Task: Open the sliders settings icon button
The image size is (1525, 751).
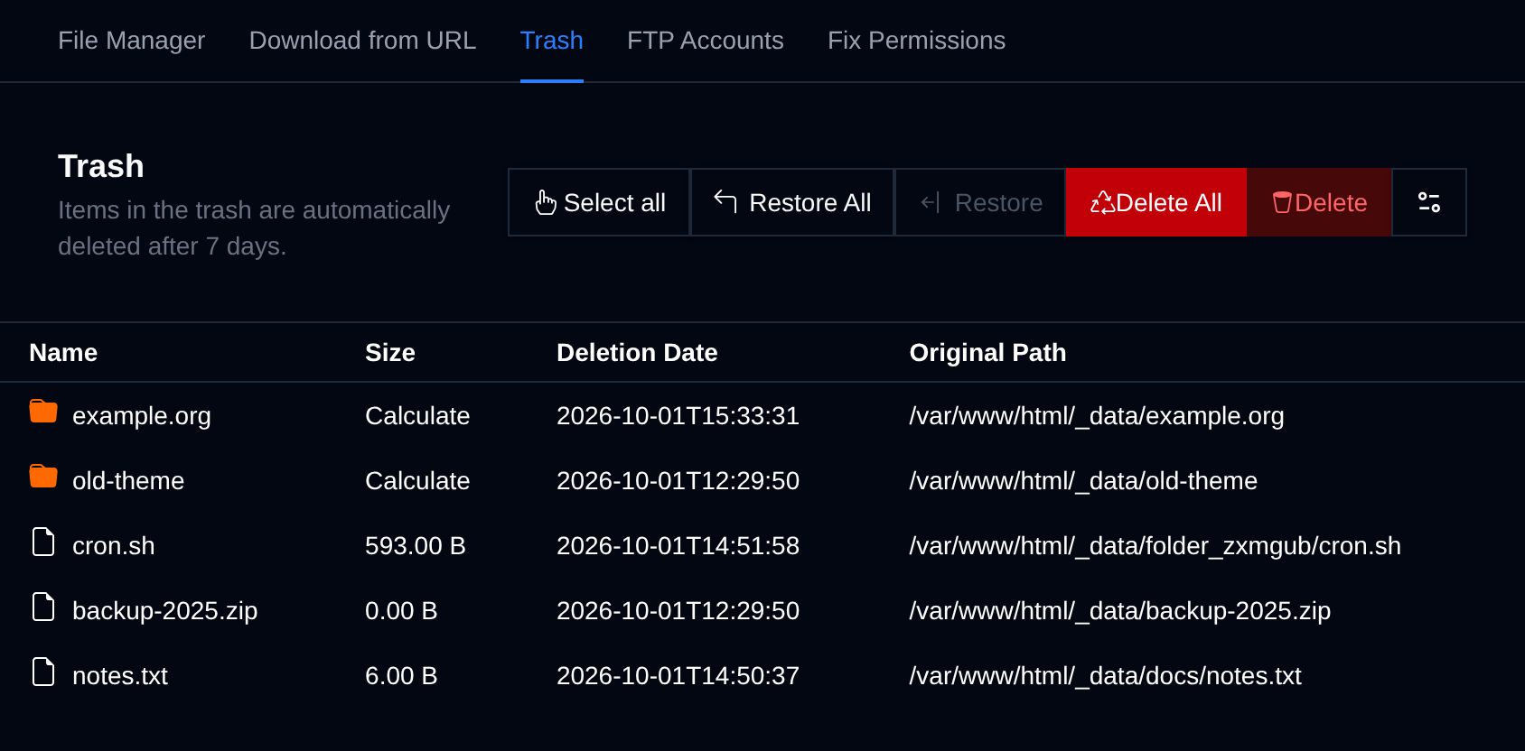Action: 1429,202
